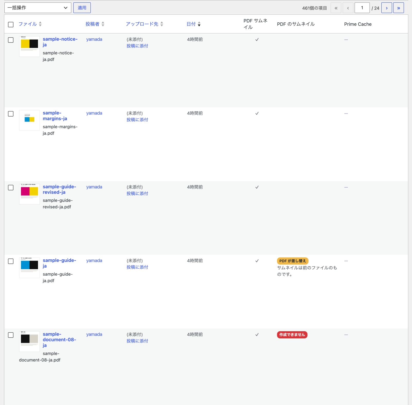Click the PDF thumbnail checkmark in sample-guide-ja row

pos(257,261)
